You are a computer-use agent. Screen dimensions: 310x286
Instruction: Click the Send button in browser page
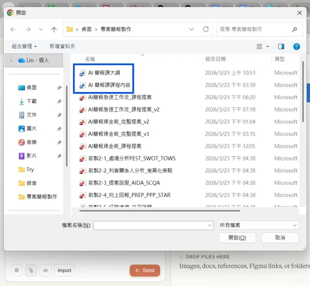click(x=145, y=271)
